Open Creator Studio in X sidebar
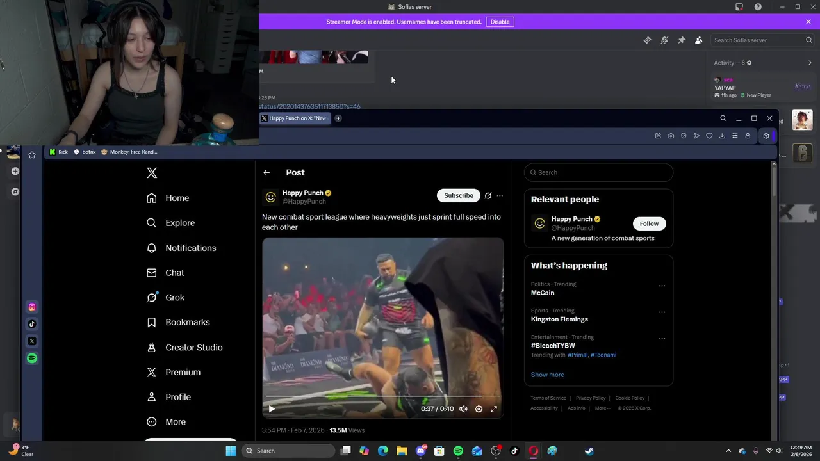 click(184, 347)
